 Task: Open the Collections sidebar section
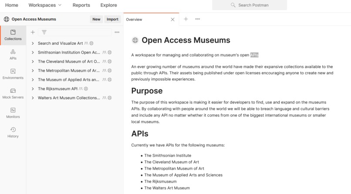coord(13,35)
